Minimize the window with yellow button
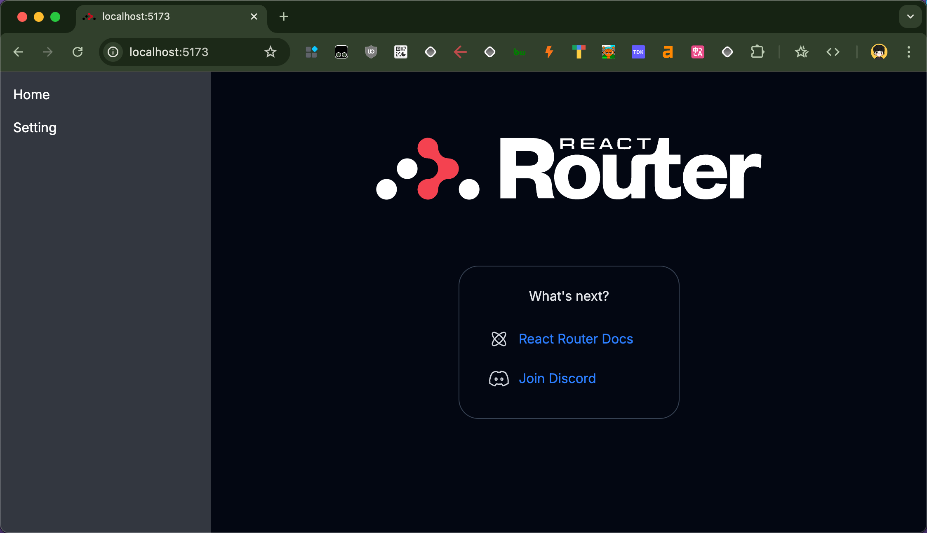Screen dimensions: 927x533 pyautogui.click(x=39, y=16)
